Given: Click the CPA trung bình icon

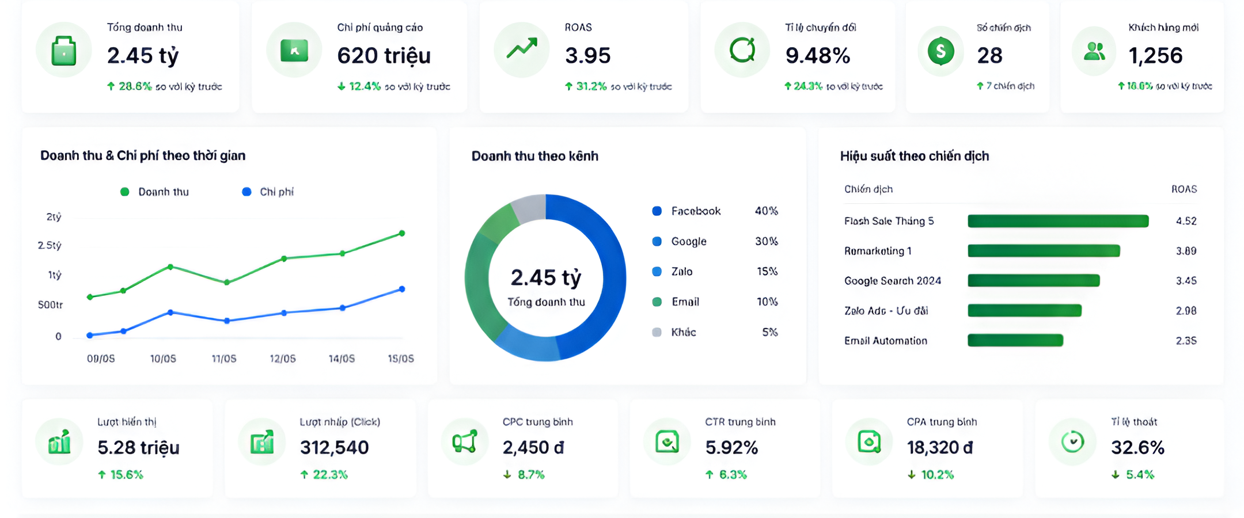Looking at the screenshot, I should point(869,441).
